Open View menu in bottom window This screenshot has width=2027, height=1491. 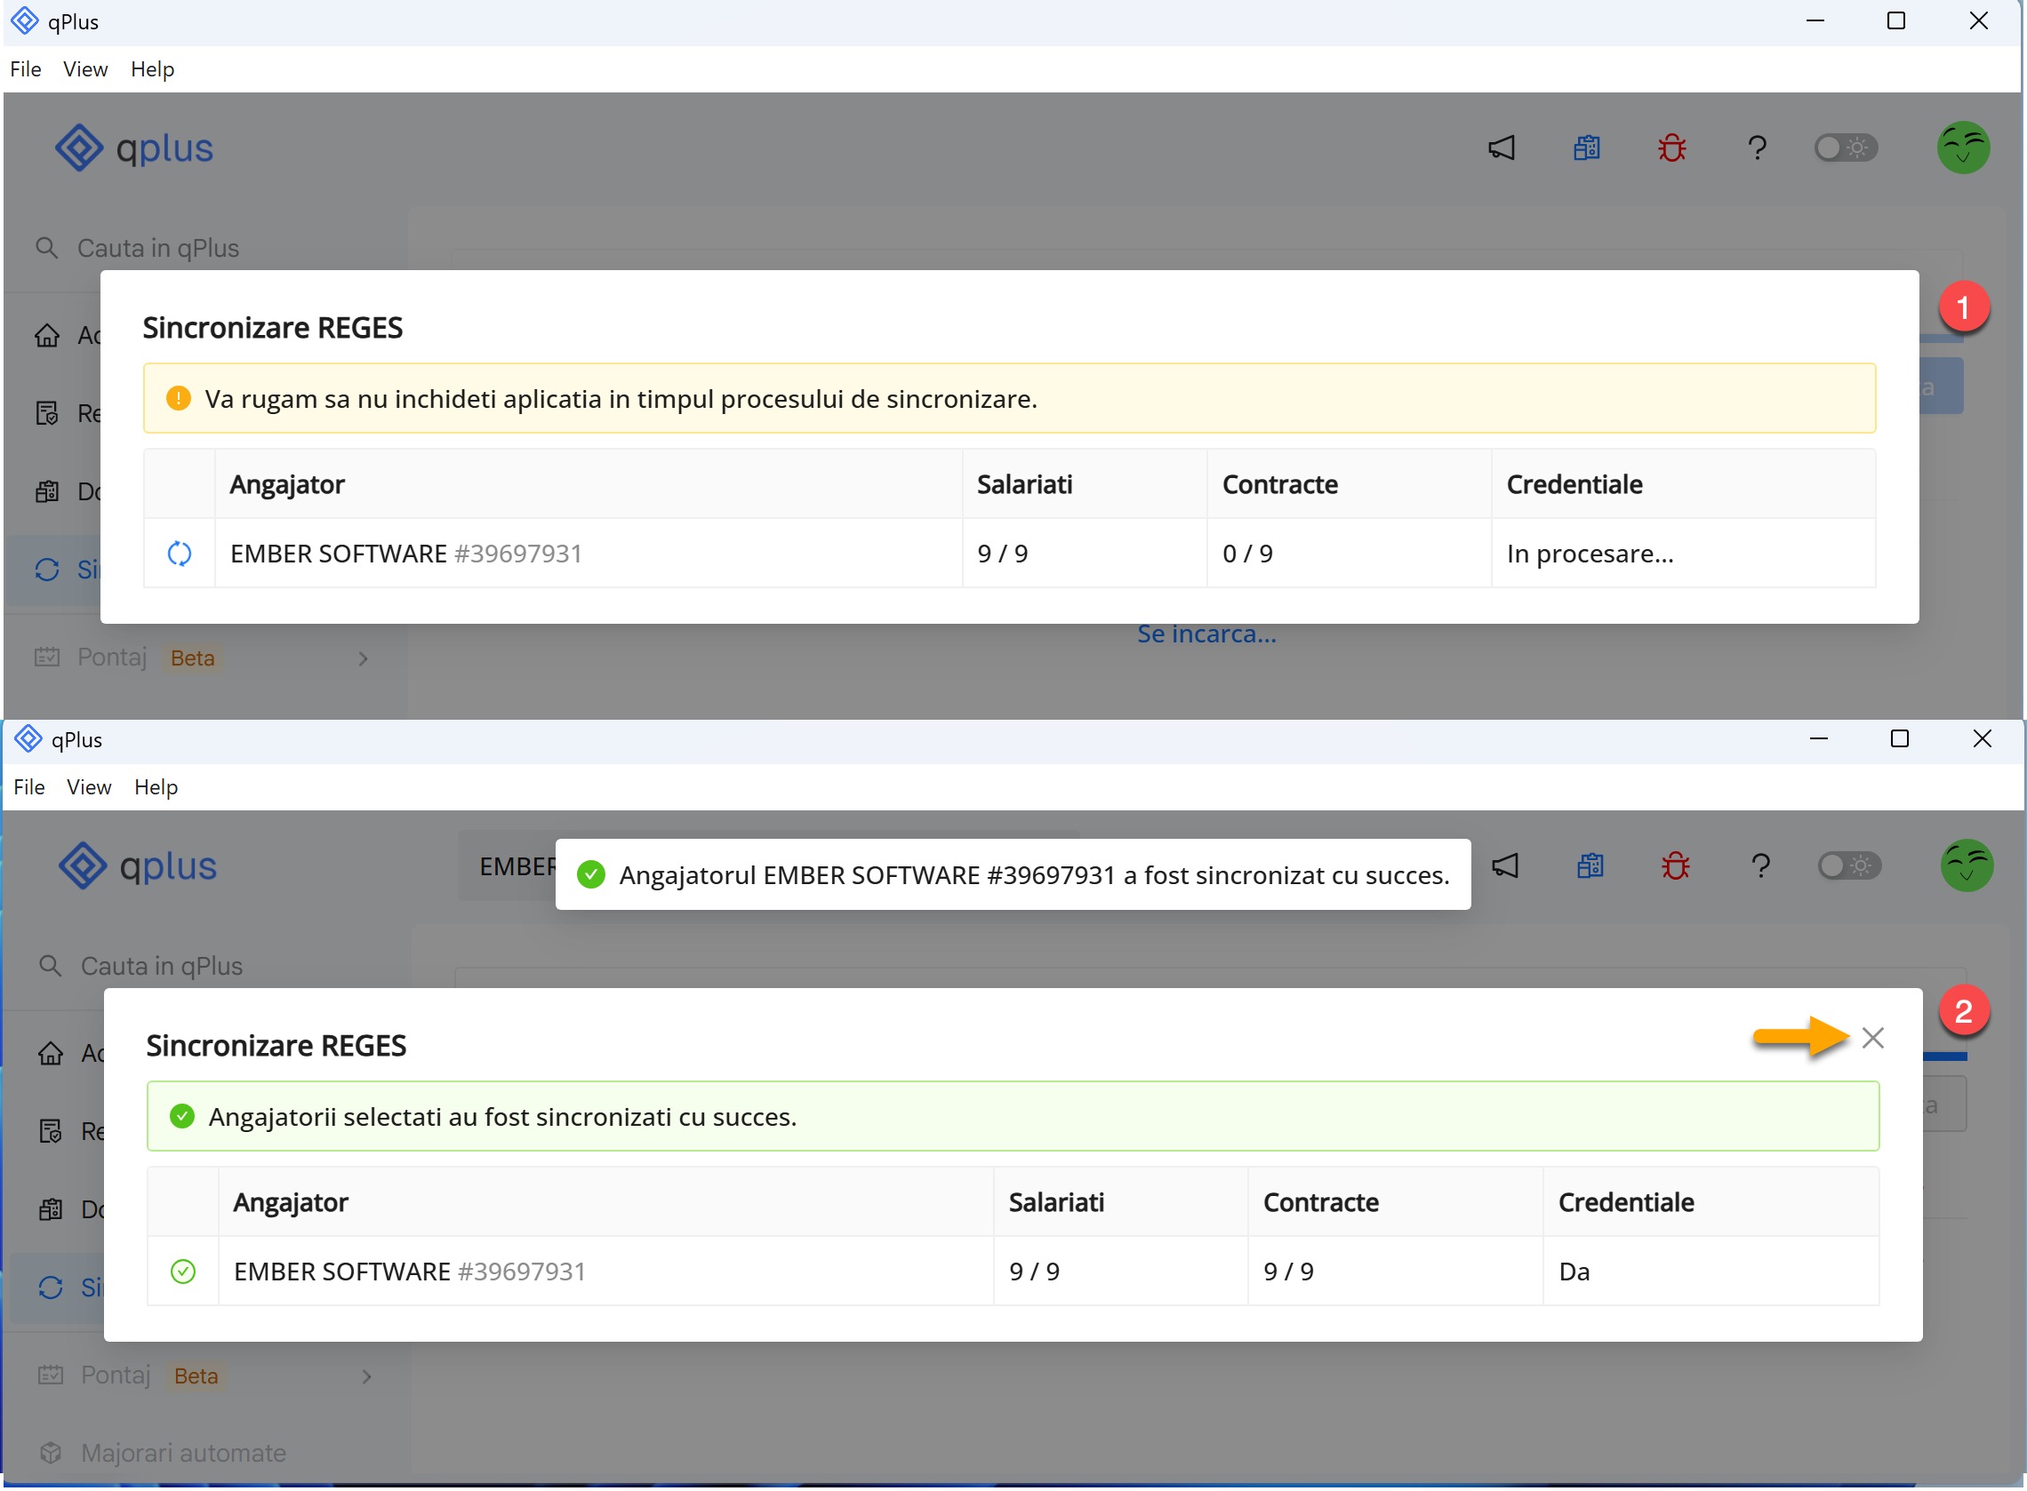[90, 787]
